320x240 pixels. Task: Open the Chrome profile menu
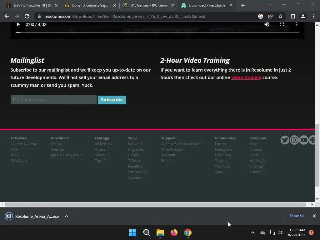(x=303, y=16)
